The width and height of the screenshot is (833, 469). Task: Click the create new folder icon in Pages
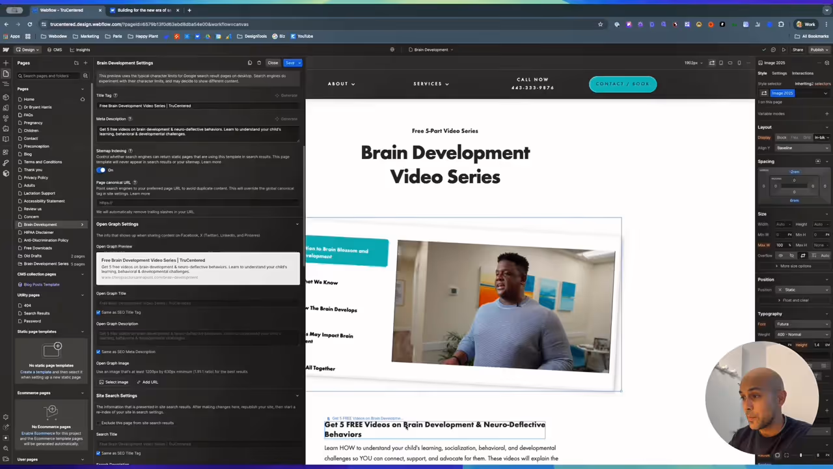pos(76,63)
